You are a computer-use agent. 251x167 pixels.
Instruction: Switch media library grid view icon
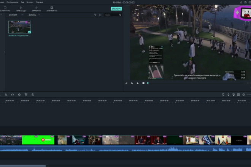coord(100,15)
